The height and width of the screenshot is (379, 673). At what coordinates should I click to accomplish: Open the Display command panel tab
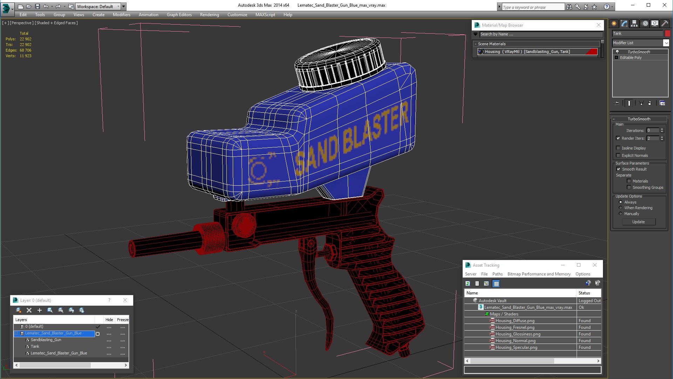pyautogui.click(x=655, y=24)
